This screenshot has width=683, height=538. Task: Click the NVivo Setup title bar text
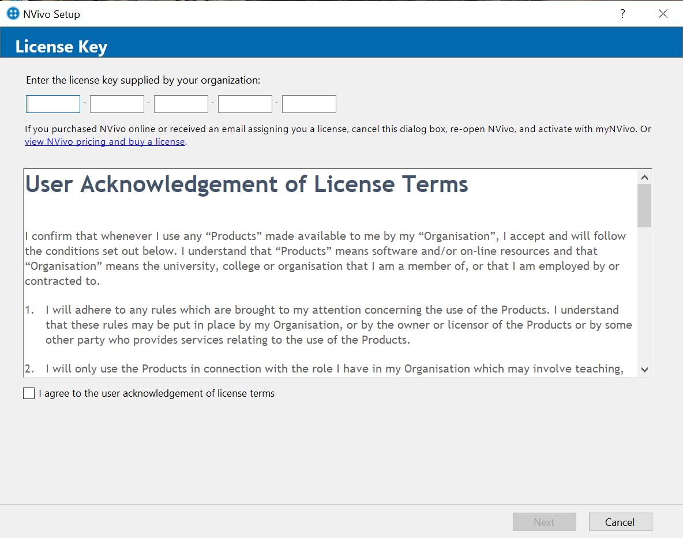[x=51, y=14]
